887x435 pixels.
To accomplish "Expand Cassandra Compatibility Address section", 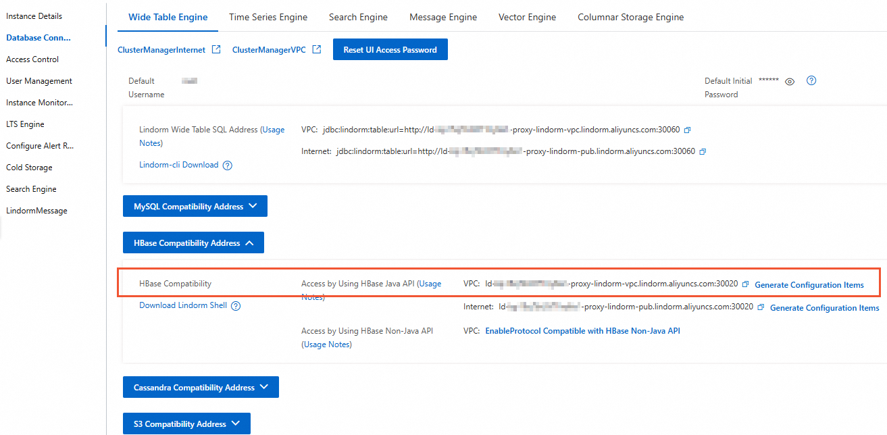I will coord(201,388).
